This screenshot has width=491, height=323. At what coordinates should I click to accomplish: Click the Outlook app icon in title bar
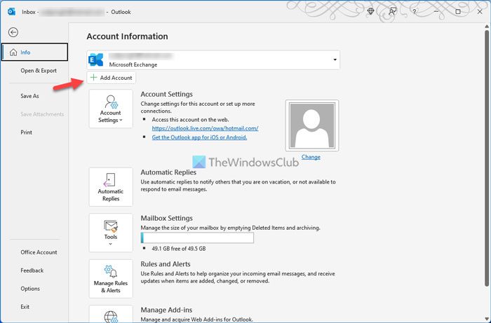pyautogui.click(x=12, y=12)
